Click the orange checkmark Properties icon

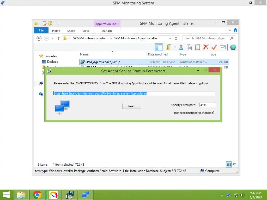tap(214, 47)
